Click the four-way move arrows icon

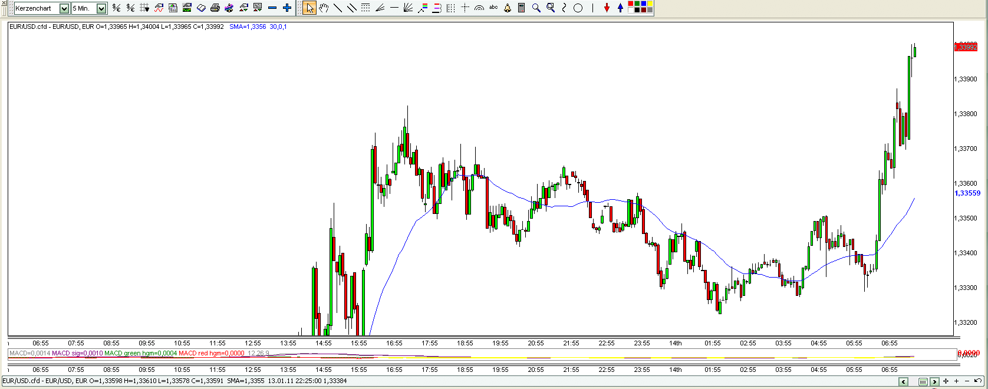pyautogui.click(x=946, y=381)
